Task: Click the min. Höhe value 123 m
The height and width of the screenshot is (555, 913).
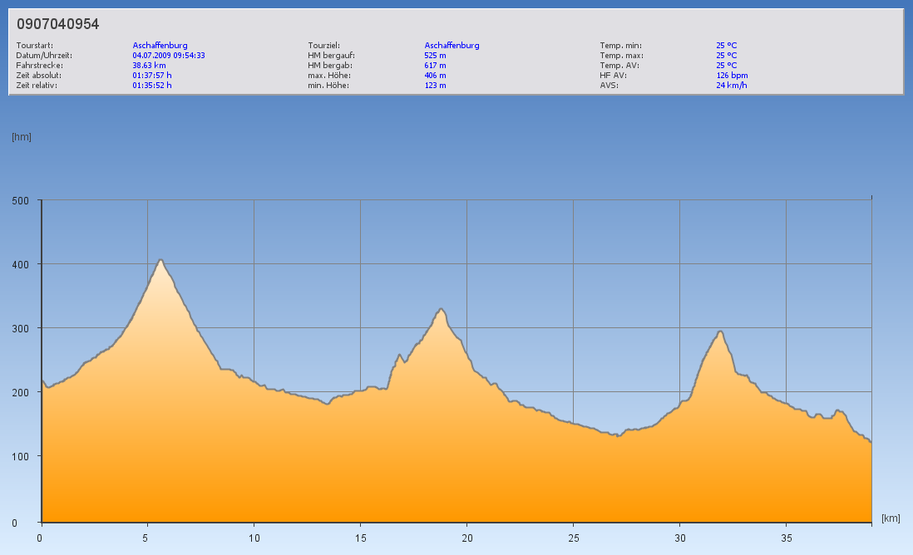Action: (435, 86)
